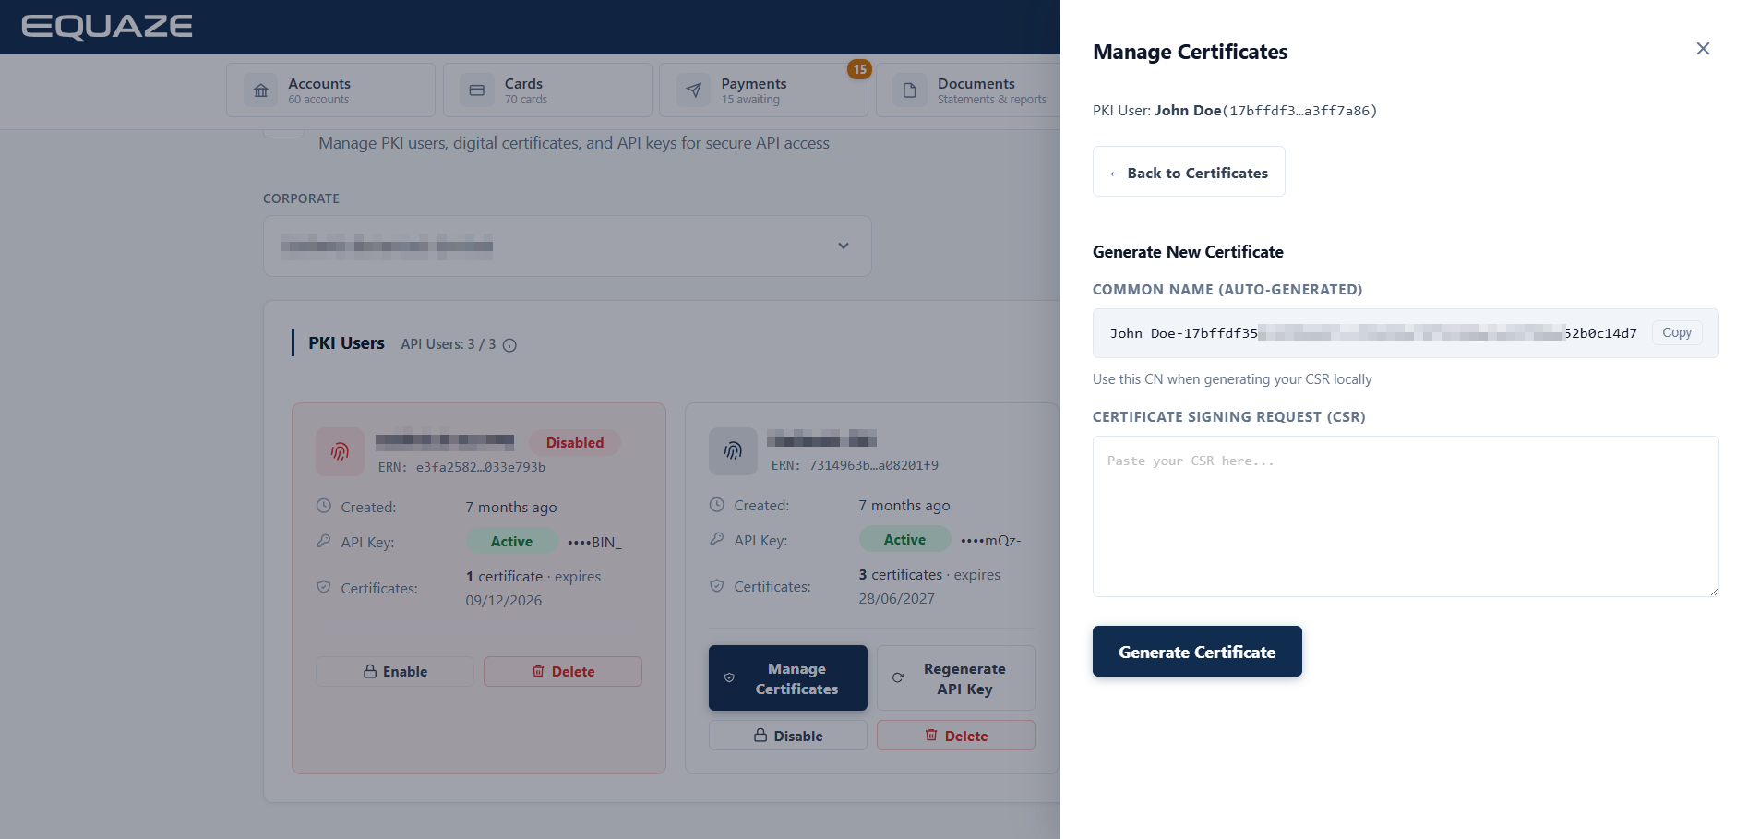Click the Documents file icon
The image size is (1748, 839).
coord(910,90)
